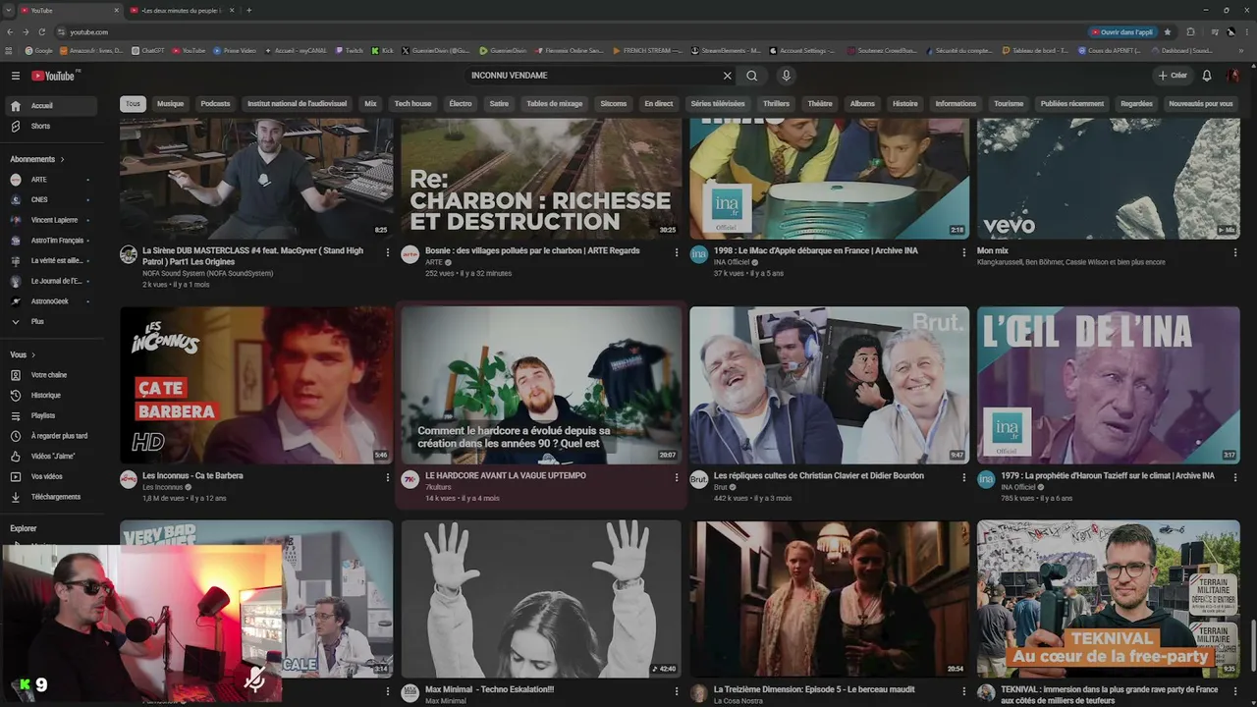The width and height of the screenshot is (1257, 707).
Task: Go to Accueil in the sidebar
Action: [53, 106]
